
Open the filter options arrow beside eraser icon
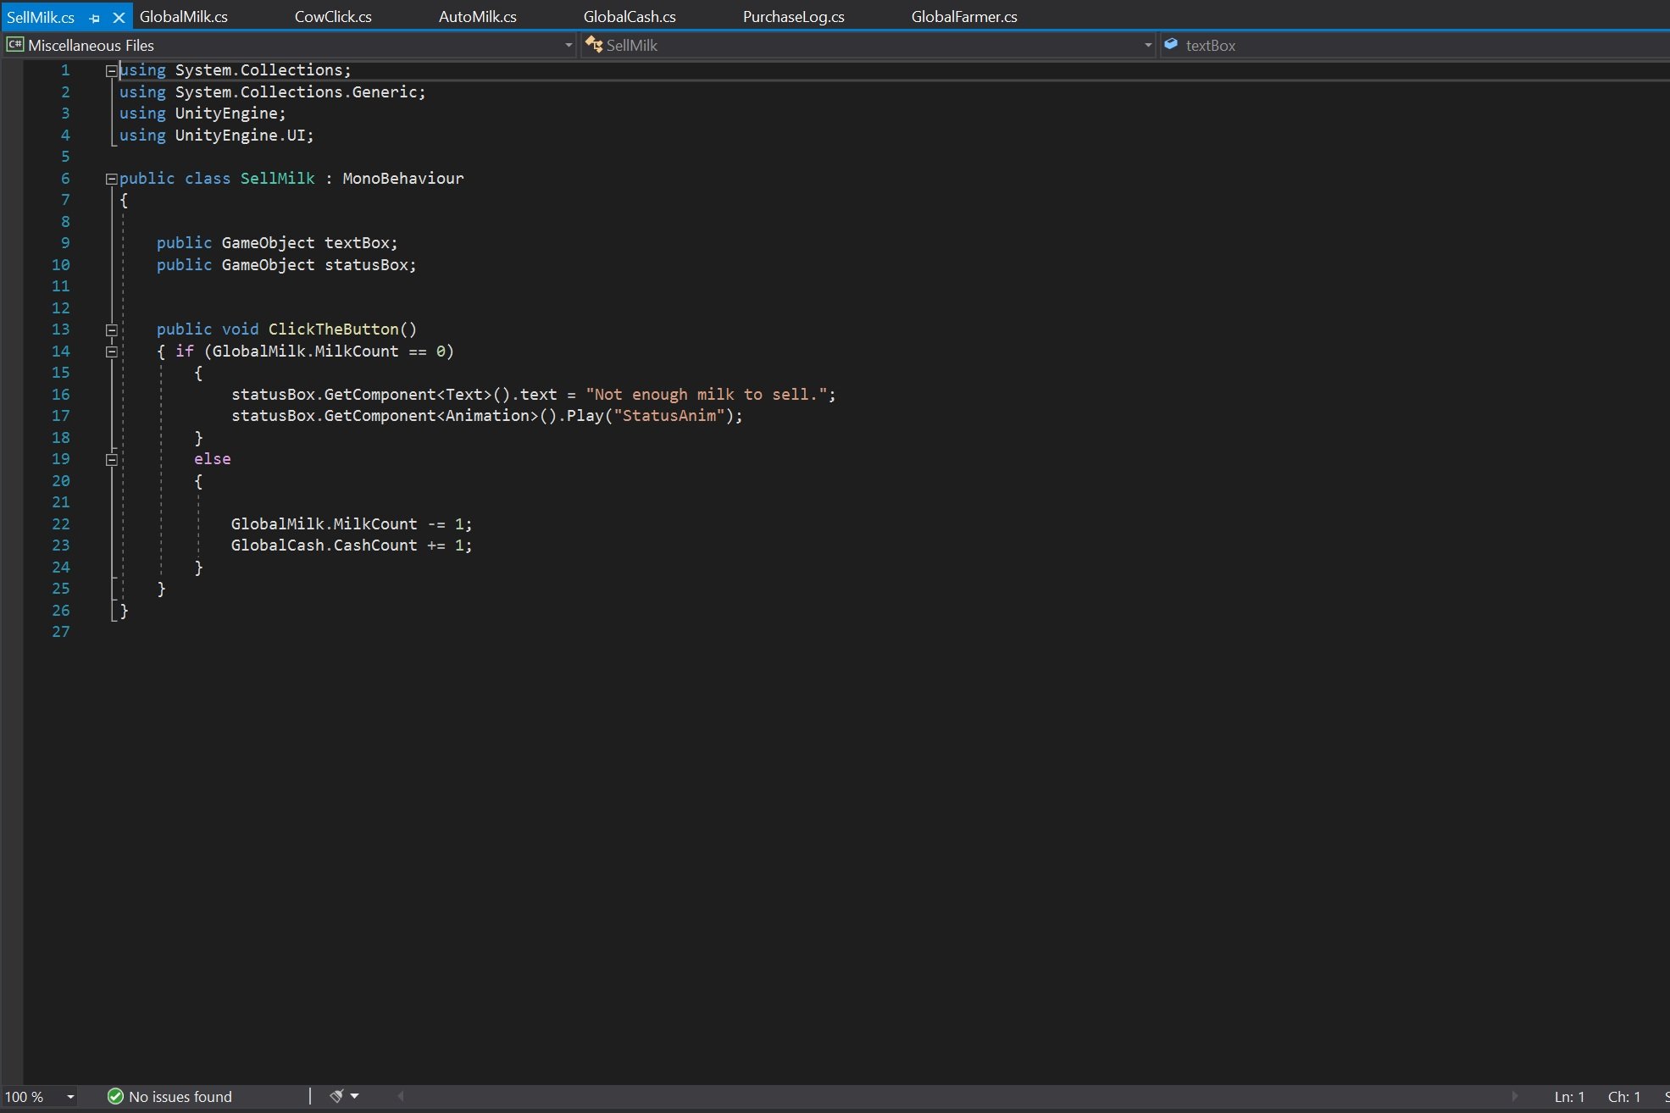point(353,1096)
